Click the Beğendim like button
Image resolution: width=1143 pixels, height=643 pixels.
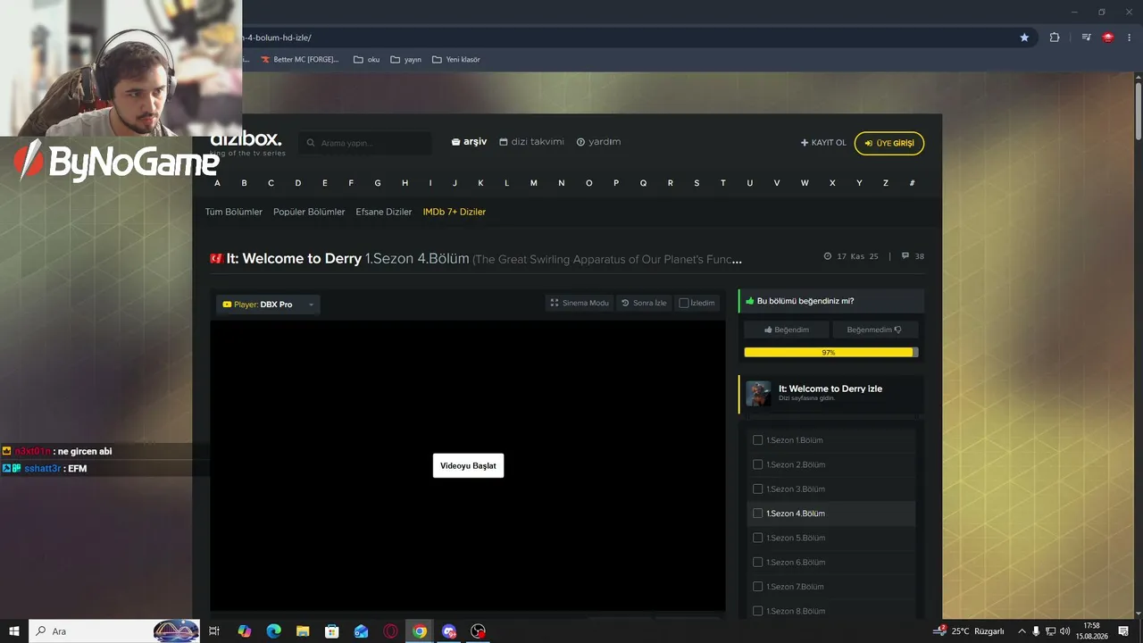coord(787,330)
